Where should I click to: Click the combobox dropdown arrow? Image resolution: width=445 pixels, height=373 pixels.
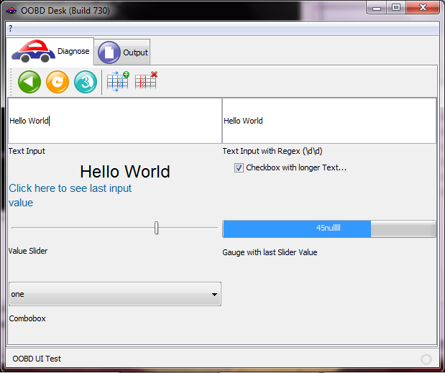coord(214,294)
